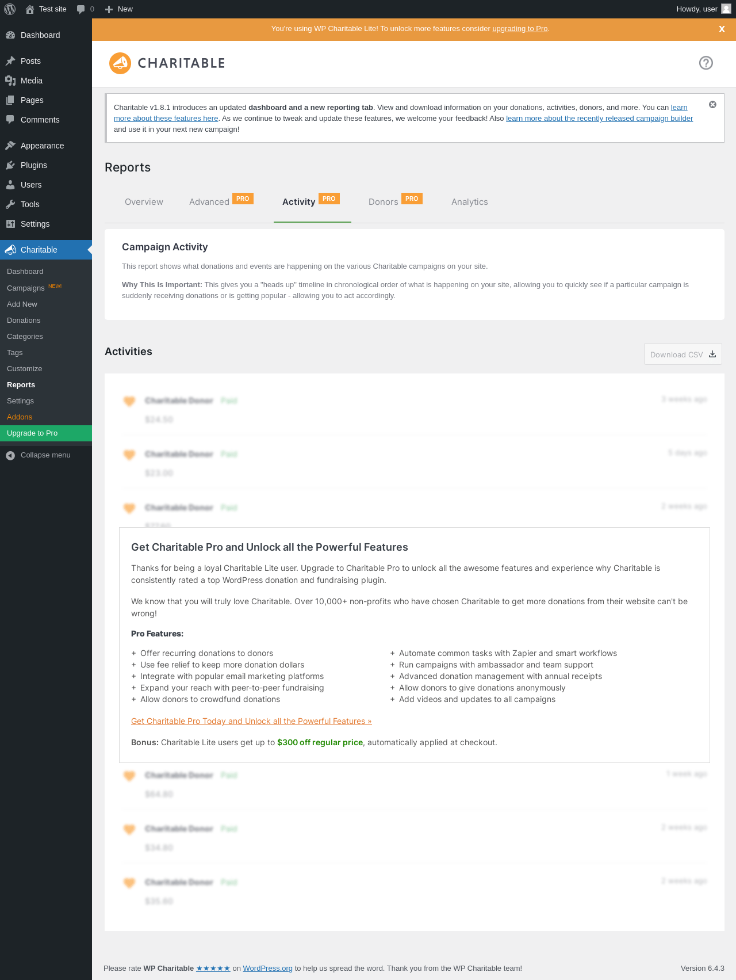Click the Users person icon

click(10, 185)
